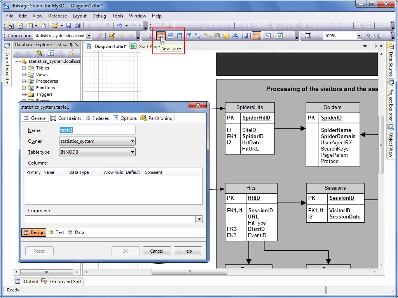Viewport: 398px width, 298px height.
Task: Click the diagram overview window icon
Action: [x=268, y=36]
